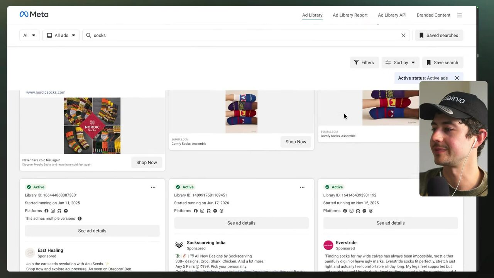Open the www.nordicsocks.com link
The width and height of the screenshot is (494, 278).
click(46, 92)
